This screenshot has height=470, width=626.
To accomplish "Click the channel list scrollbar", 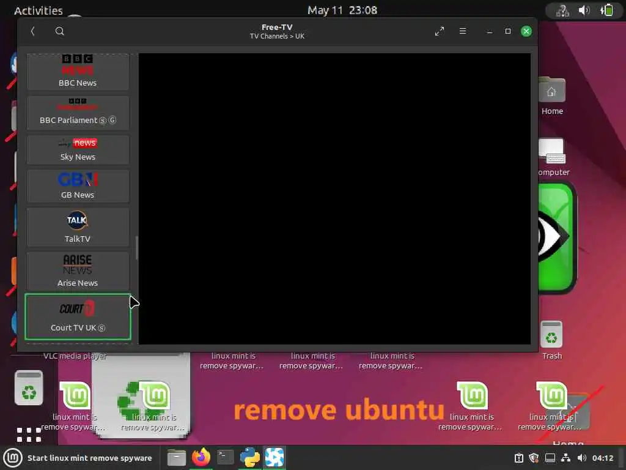I will click(x=136, y=248).
